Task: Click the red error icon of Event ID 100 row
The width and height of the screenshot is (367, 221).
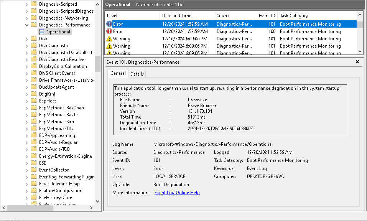Action: (x=109, y=31)
